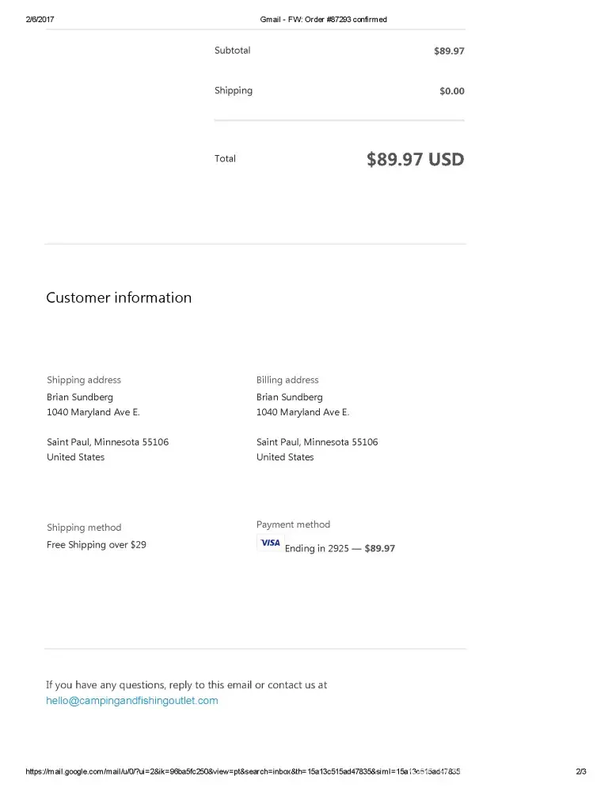Click the Billing address heading

click(x=287, y=380)
